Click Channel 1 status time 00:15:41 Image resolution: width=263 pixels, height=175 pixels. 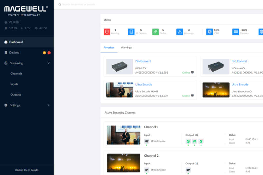pyautogui.click(x=253, y=139)
